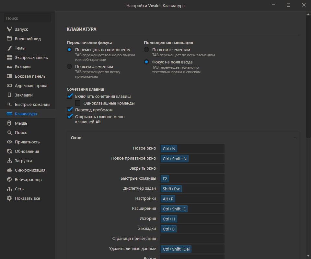Click the empty Закрыть окно shortcut field
The image size is (311, 259).
pos(192,169)
